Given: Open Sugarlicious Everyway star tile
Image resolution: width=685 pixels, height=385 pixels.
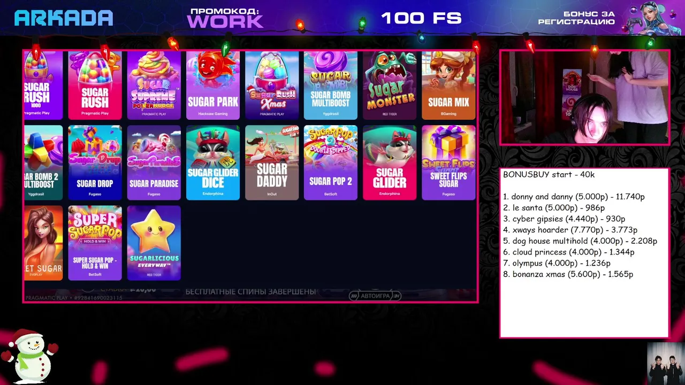Looking at the screenshot, I should coord(154,243).
